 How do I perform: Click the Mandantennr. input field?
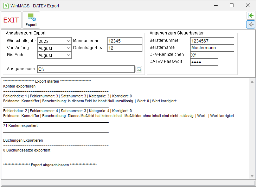pos(125,41)
